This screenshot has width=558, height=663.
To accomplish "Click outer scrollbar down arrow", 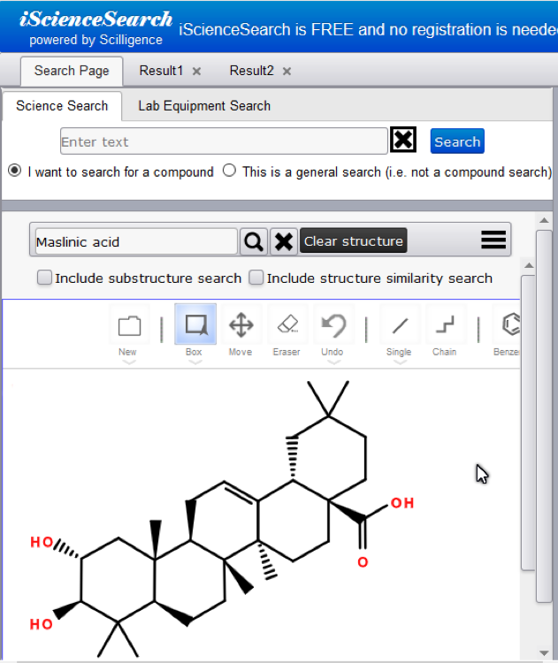I will point(544,653).
